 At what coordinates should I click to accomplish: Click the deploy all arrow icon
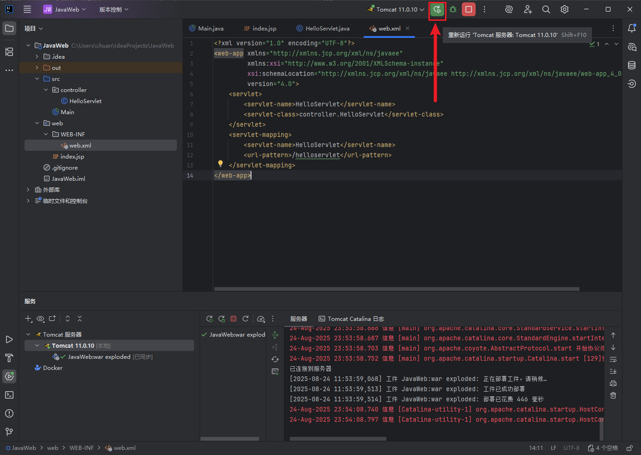tap(275, 335)
